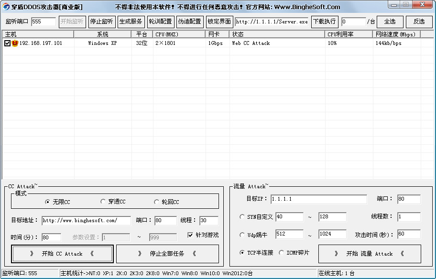
Task: Toggle the checkbox for host 192.168.197.101
Action: [8, 43]
